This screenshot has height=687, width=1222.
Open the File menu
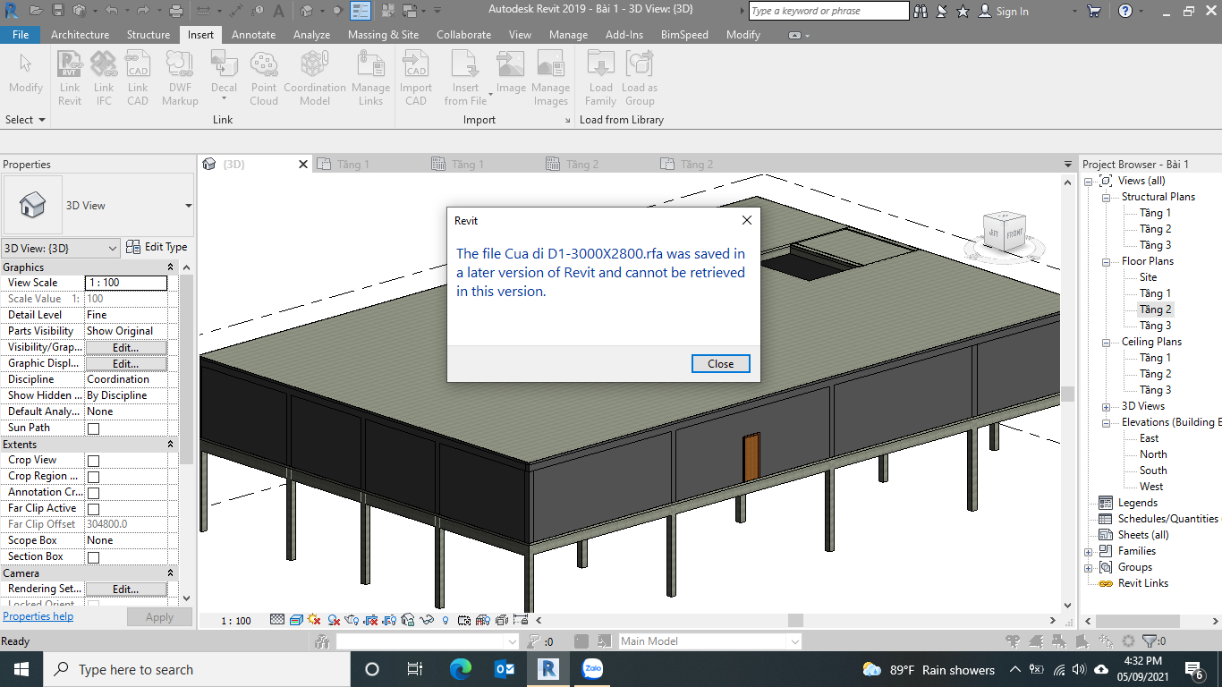tap(21, 35)
